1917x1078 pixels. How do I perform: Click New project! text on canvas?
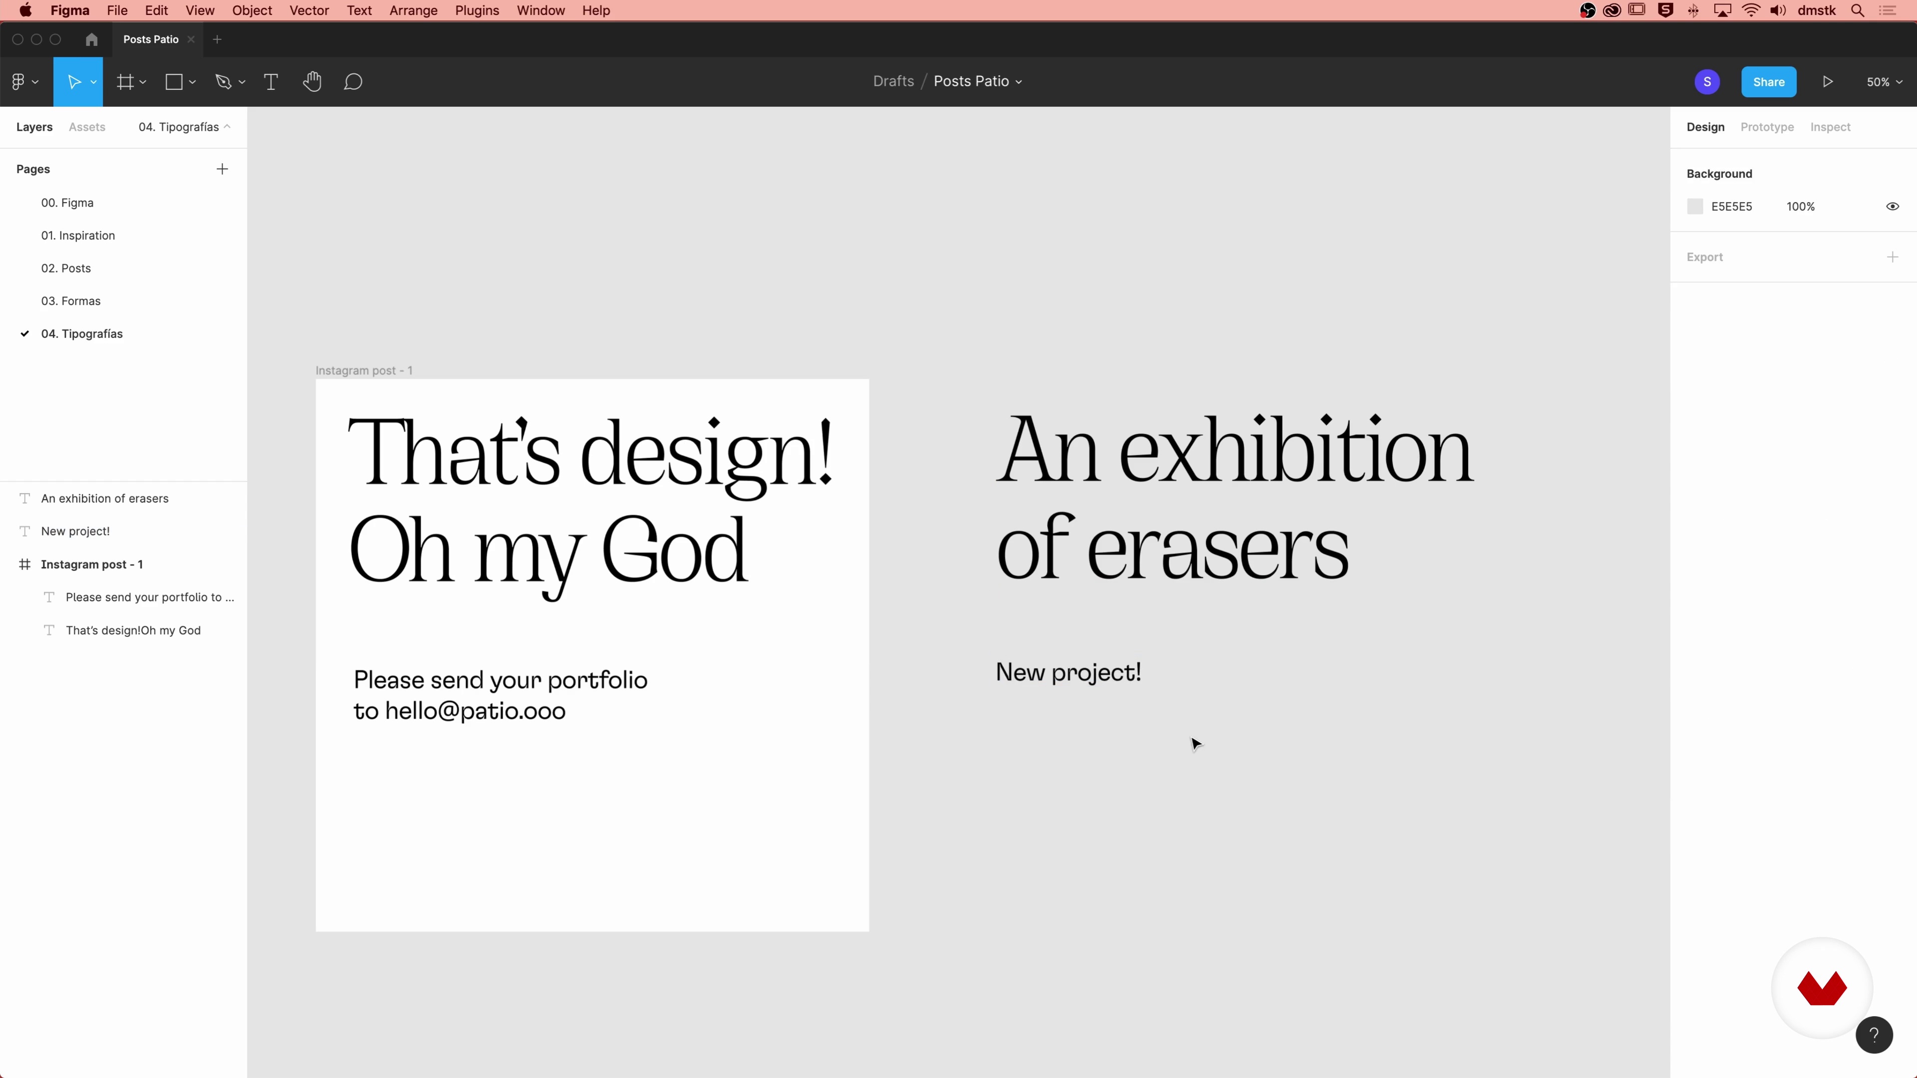pyautogui.click(x=1069, y=673)
